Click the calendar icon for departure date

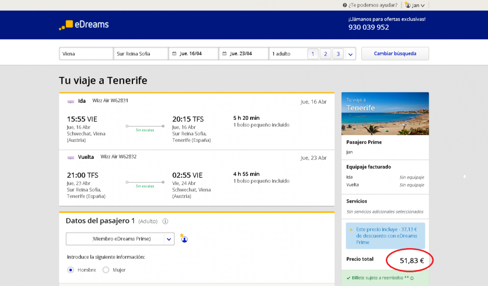[x=174, y=54]
